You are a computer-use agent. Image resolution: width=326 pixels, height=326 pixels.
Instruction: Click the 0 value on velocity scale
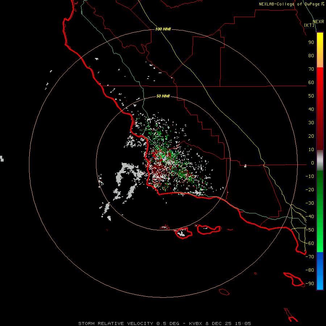pos(313,163)
